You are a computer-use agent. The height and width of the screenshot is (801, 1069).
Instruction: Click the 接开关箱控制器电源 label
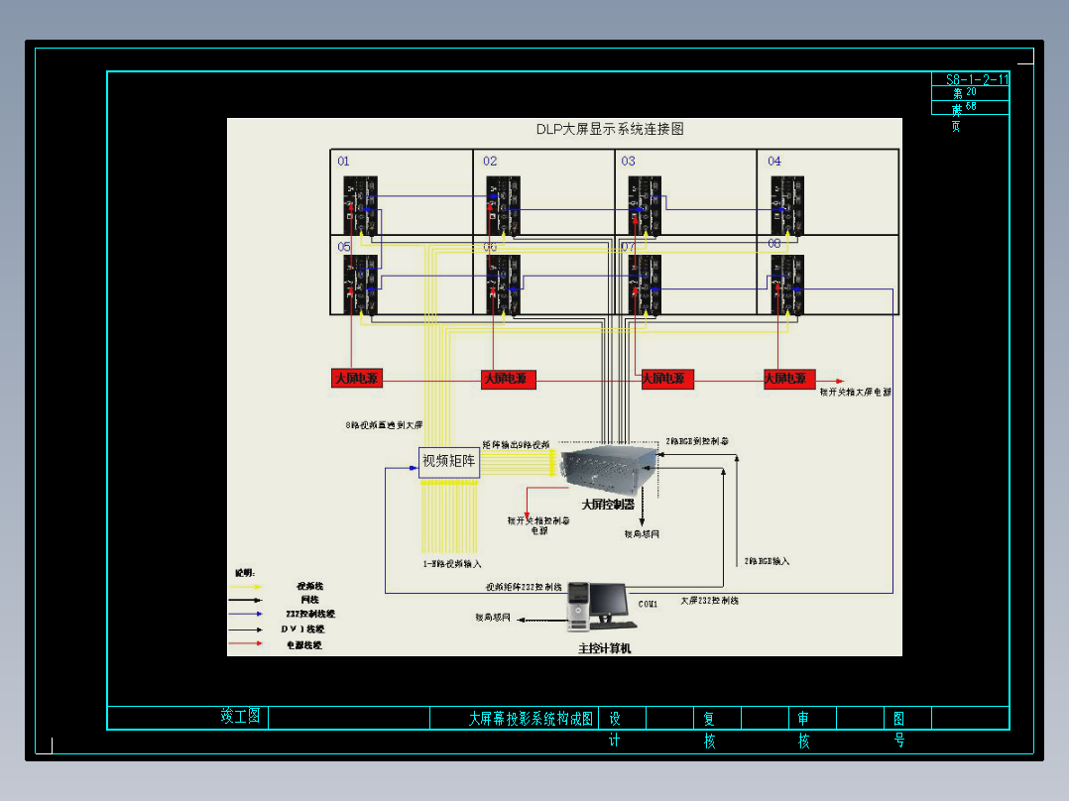coord(538,525)
